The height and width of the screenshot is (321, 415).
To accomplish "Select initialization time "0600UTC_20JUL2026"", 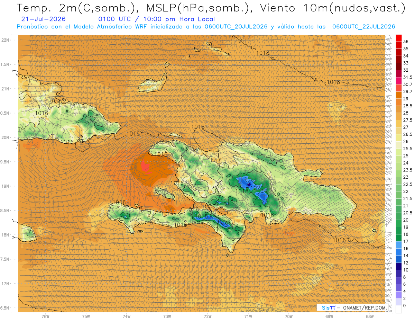I will coord(236,26).
